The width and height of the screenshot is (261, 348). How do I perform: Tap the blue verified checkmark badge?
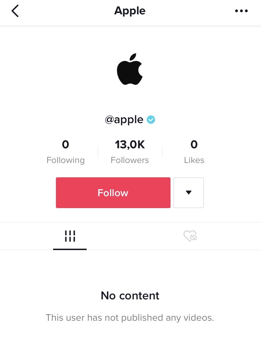(151, 120)
